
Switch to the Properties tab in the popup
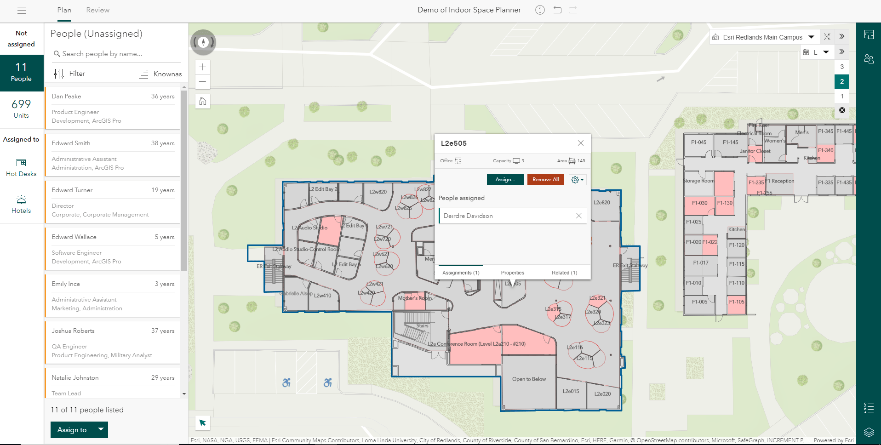point(512,272)
